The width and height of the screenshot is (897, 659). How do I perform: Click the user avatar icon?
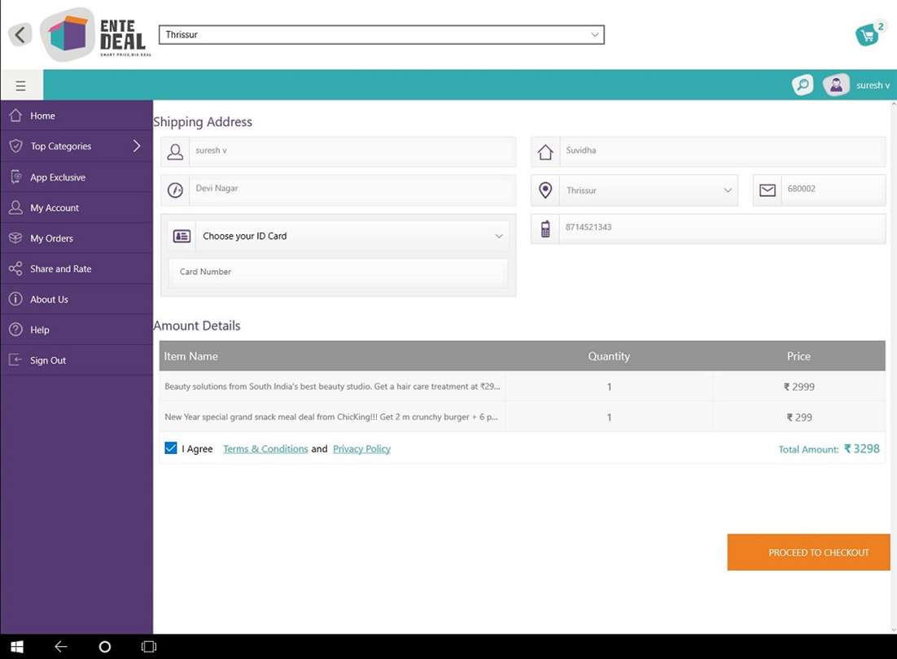coord(836,85)
